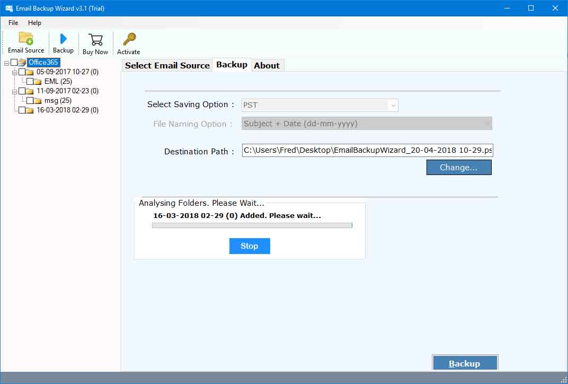Screen dimensions: 568x384
Task: Switch to Select Email Source tab
Action: point(167,66)
